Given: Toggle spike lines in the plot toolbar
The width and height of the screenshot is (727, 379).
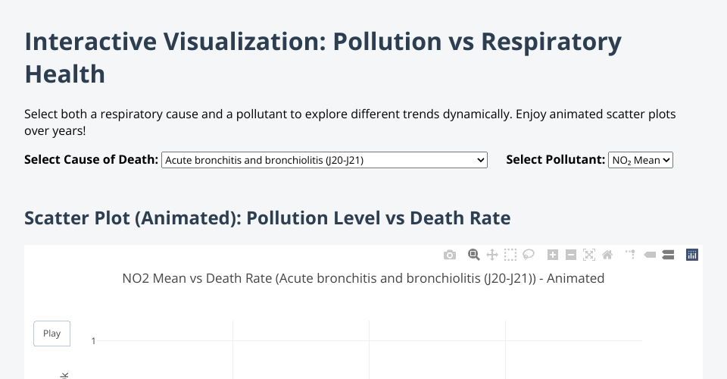Looking at the screenshot, I should (631, 255).
